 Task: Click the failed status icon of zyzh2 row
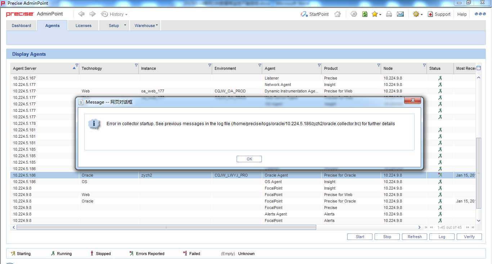click(440, 175)
